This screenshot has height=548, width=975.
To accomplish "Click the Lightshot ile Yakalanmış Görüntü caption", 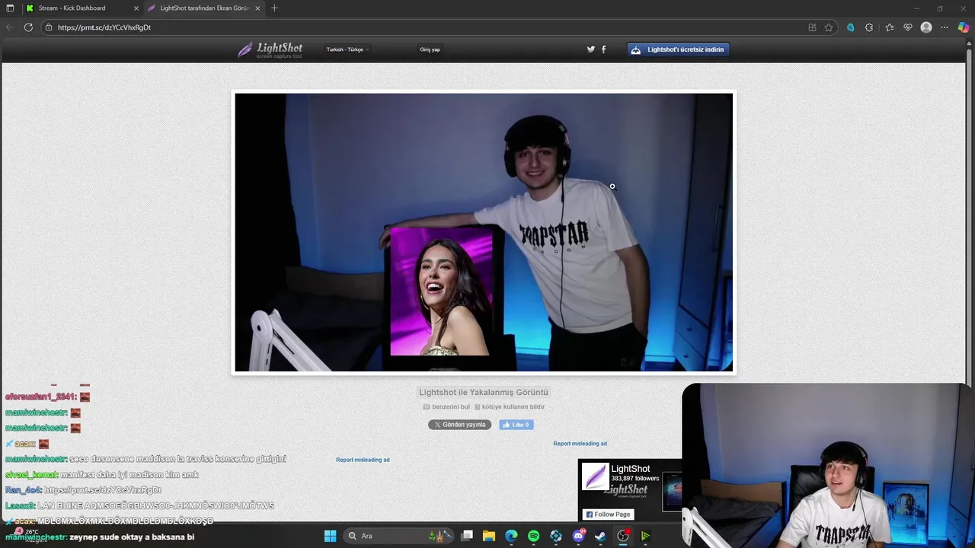I will pos(484,392).
